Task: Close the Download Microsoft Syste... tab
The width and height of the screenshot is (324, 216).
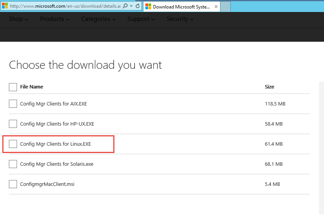Action: click(216, 7)
